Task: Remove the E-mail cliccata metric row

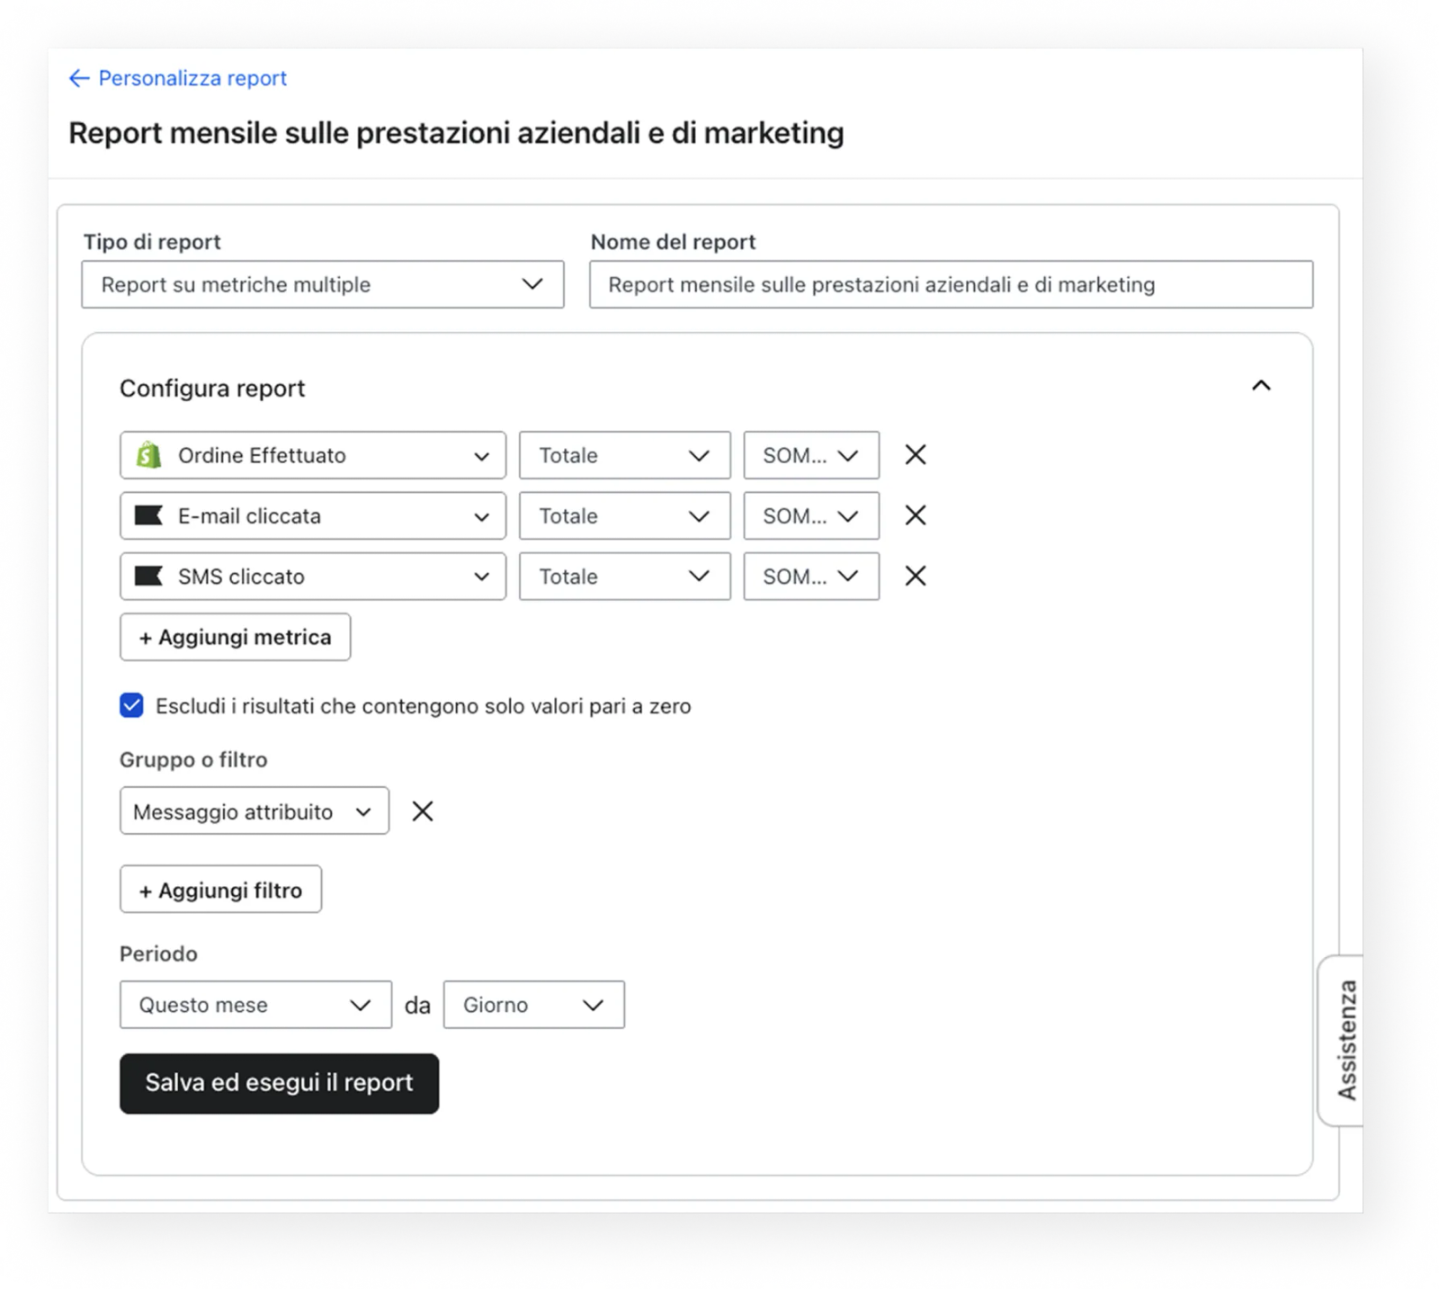Action: [x=915, y=515]
